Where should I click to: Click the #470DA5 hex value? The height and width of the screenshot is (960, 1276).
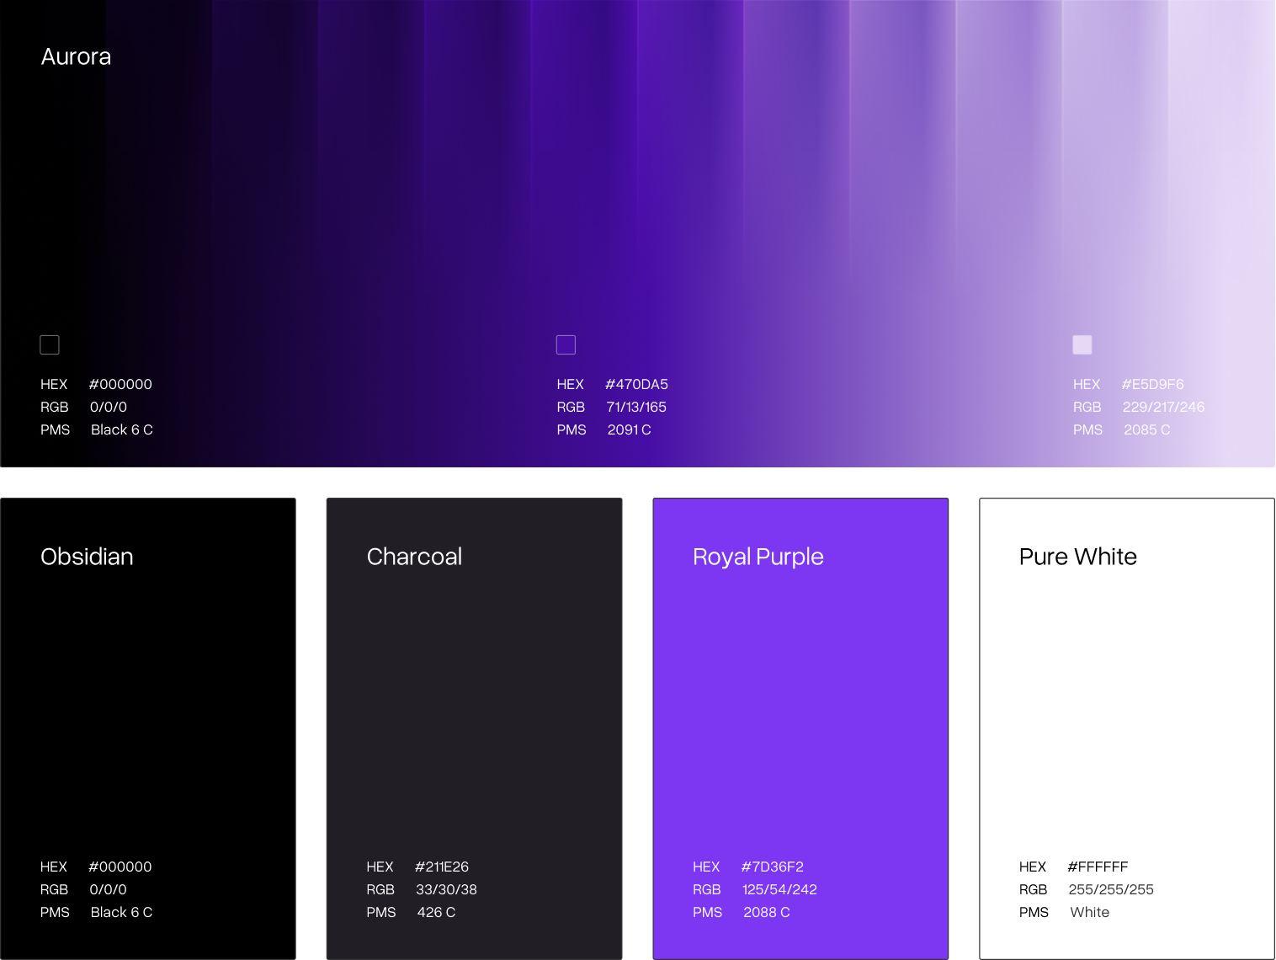pyautogui.click(x=636, y=384)
